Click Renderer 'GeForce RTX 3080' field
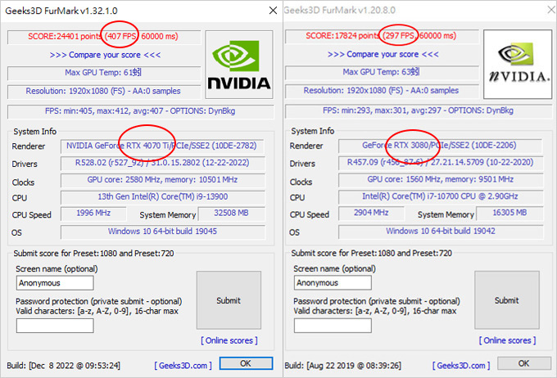Viewport: 557px width, 378px height. (x=441, y=145)
